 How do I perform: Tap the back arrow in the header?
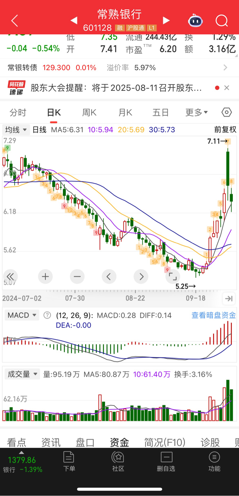point(15,21)
